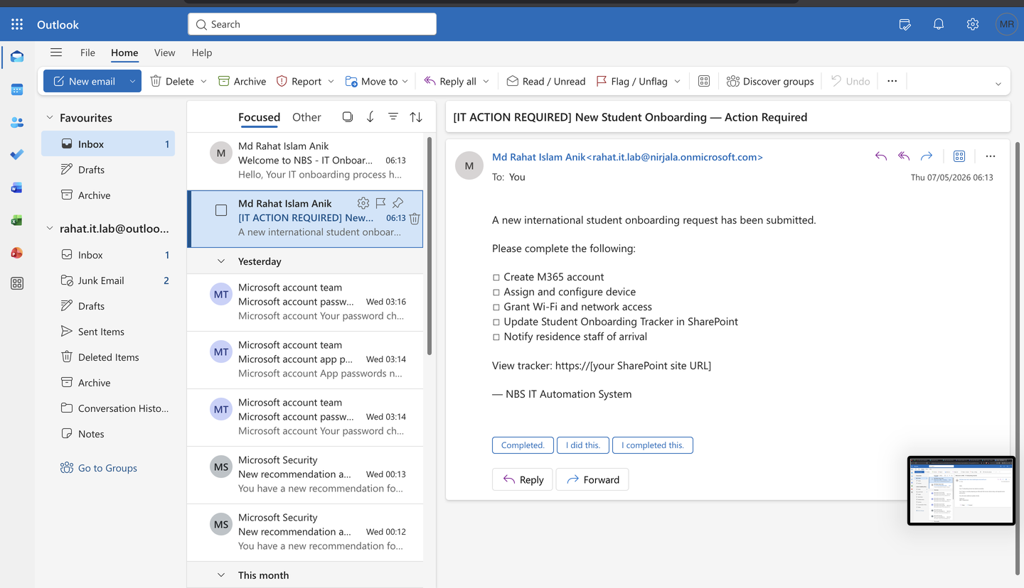Open the Delete dropdown arrow
The height and width of the screenshot is (588, 1024).
203,81
